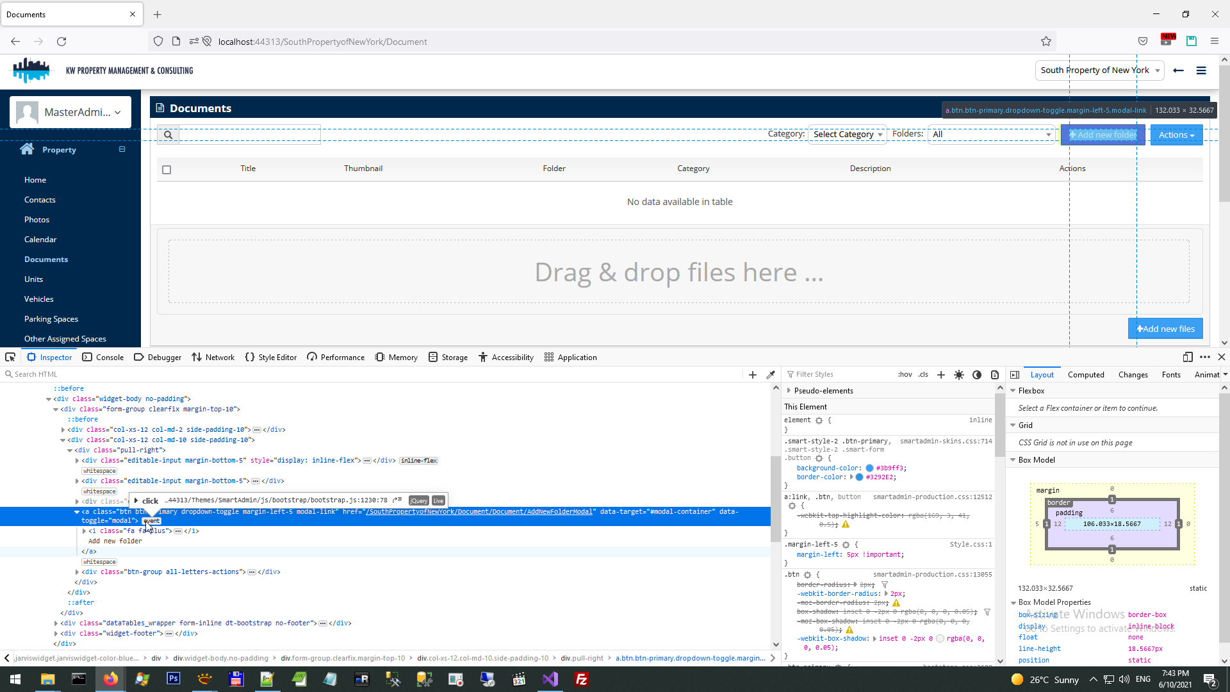Toggle print media simulation icon
The height and width of the screenshot is (692, 1230).
(x=994, y=375)
